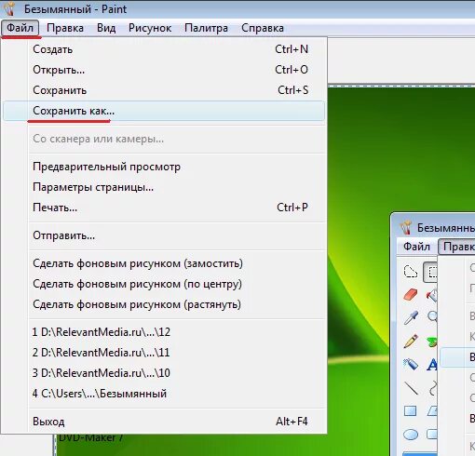Open the Рисунок menu

[x=150, y=28]
